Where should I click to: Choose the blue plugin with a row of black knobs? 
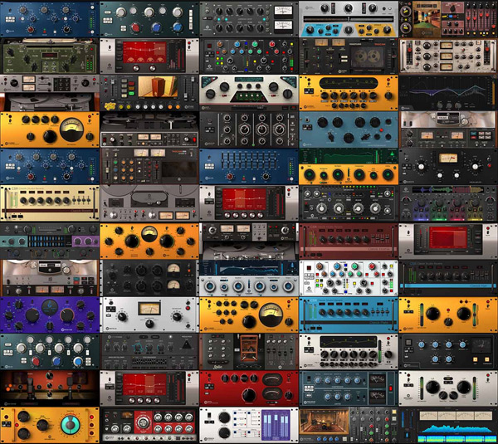pos(348,315)
